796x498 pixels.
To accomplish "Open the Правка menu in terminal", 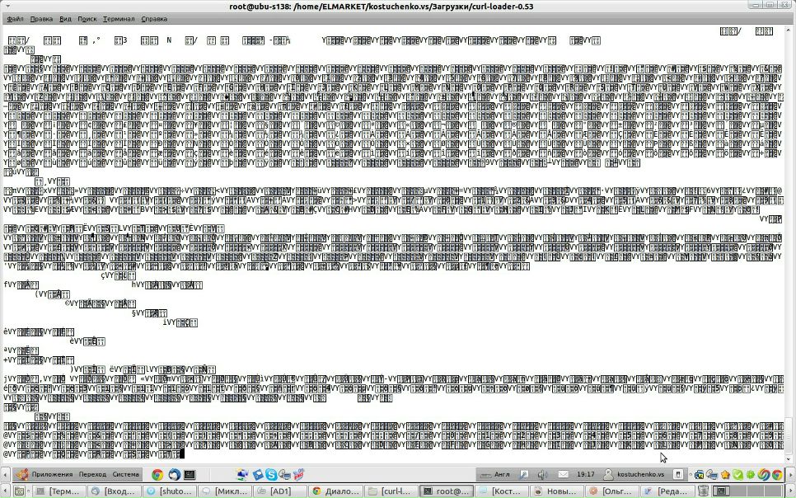I will (41, 18).
